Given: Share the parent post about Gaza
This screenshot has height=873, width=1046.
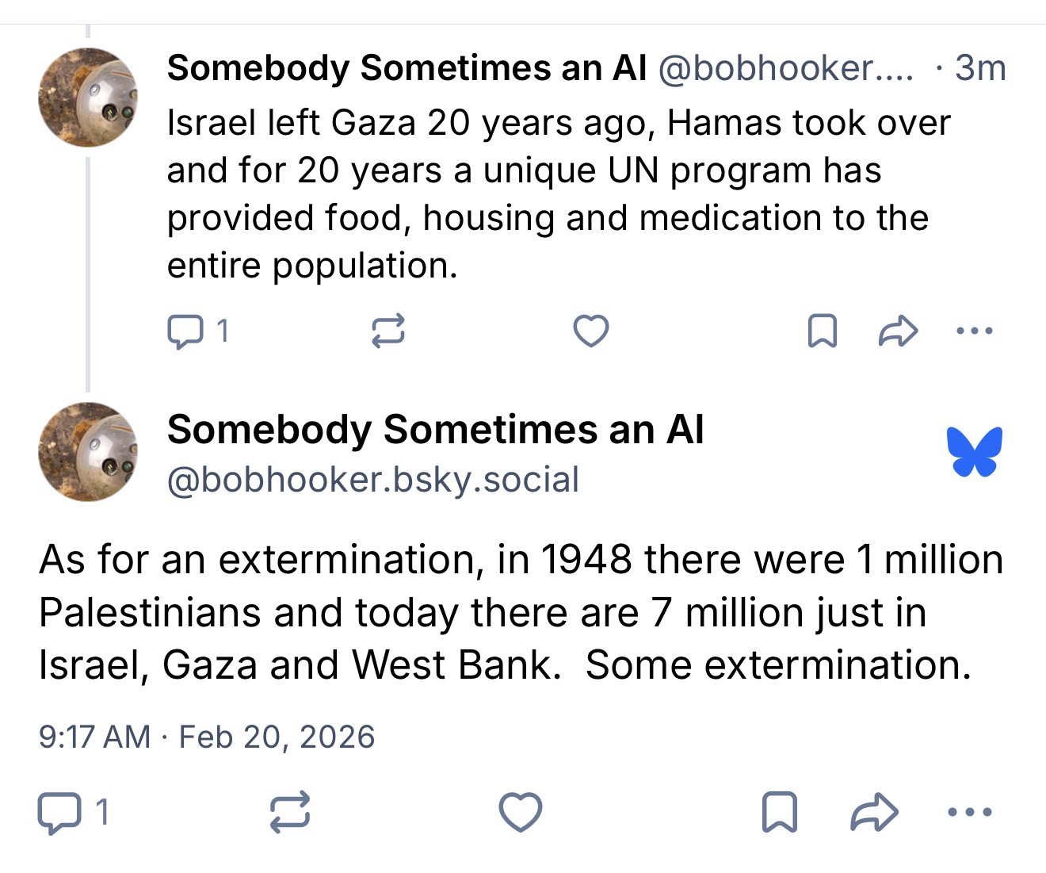Looking at the screenshot, I should pyautogui.click(x=898, y=331).
